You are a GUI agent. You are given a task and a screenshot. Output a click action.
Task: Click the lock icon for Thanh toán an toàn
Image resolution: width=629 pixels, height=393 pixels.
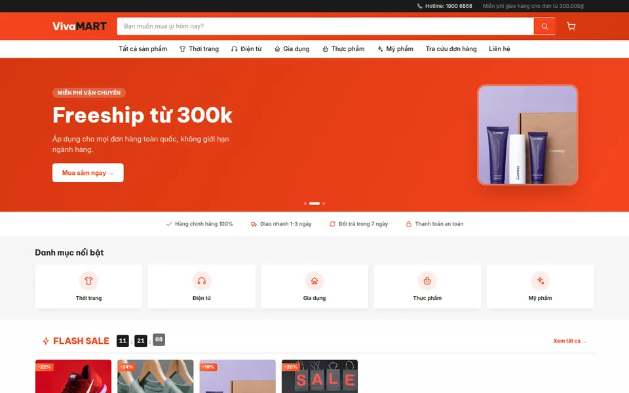[x=409, y=224]
